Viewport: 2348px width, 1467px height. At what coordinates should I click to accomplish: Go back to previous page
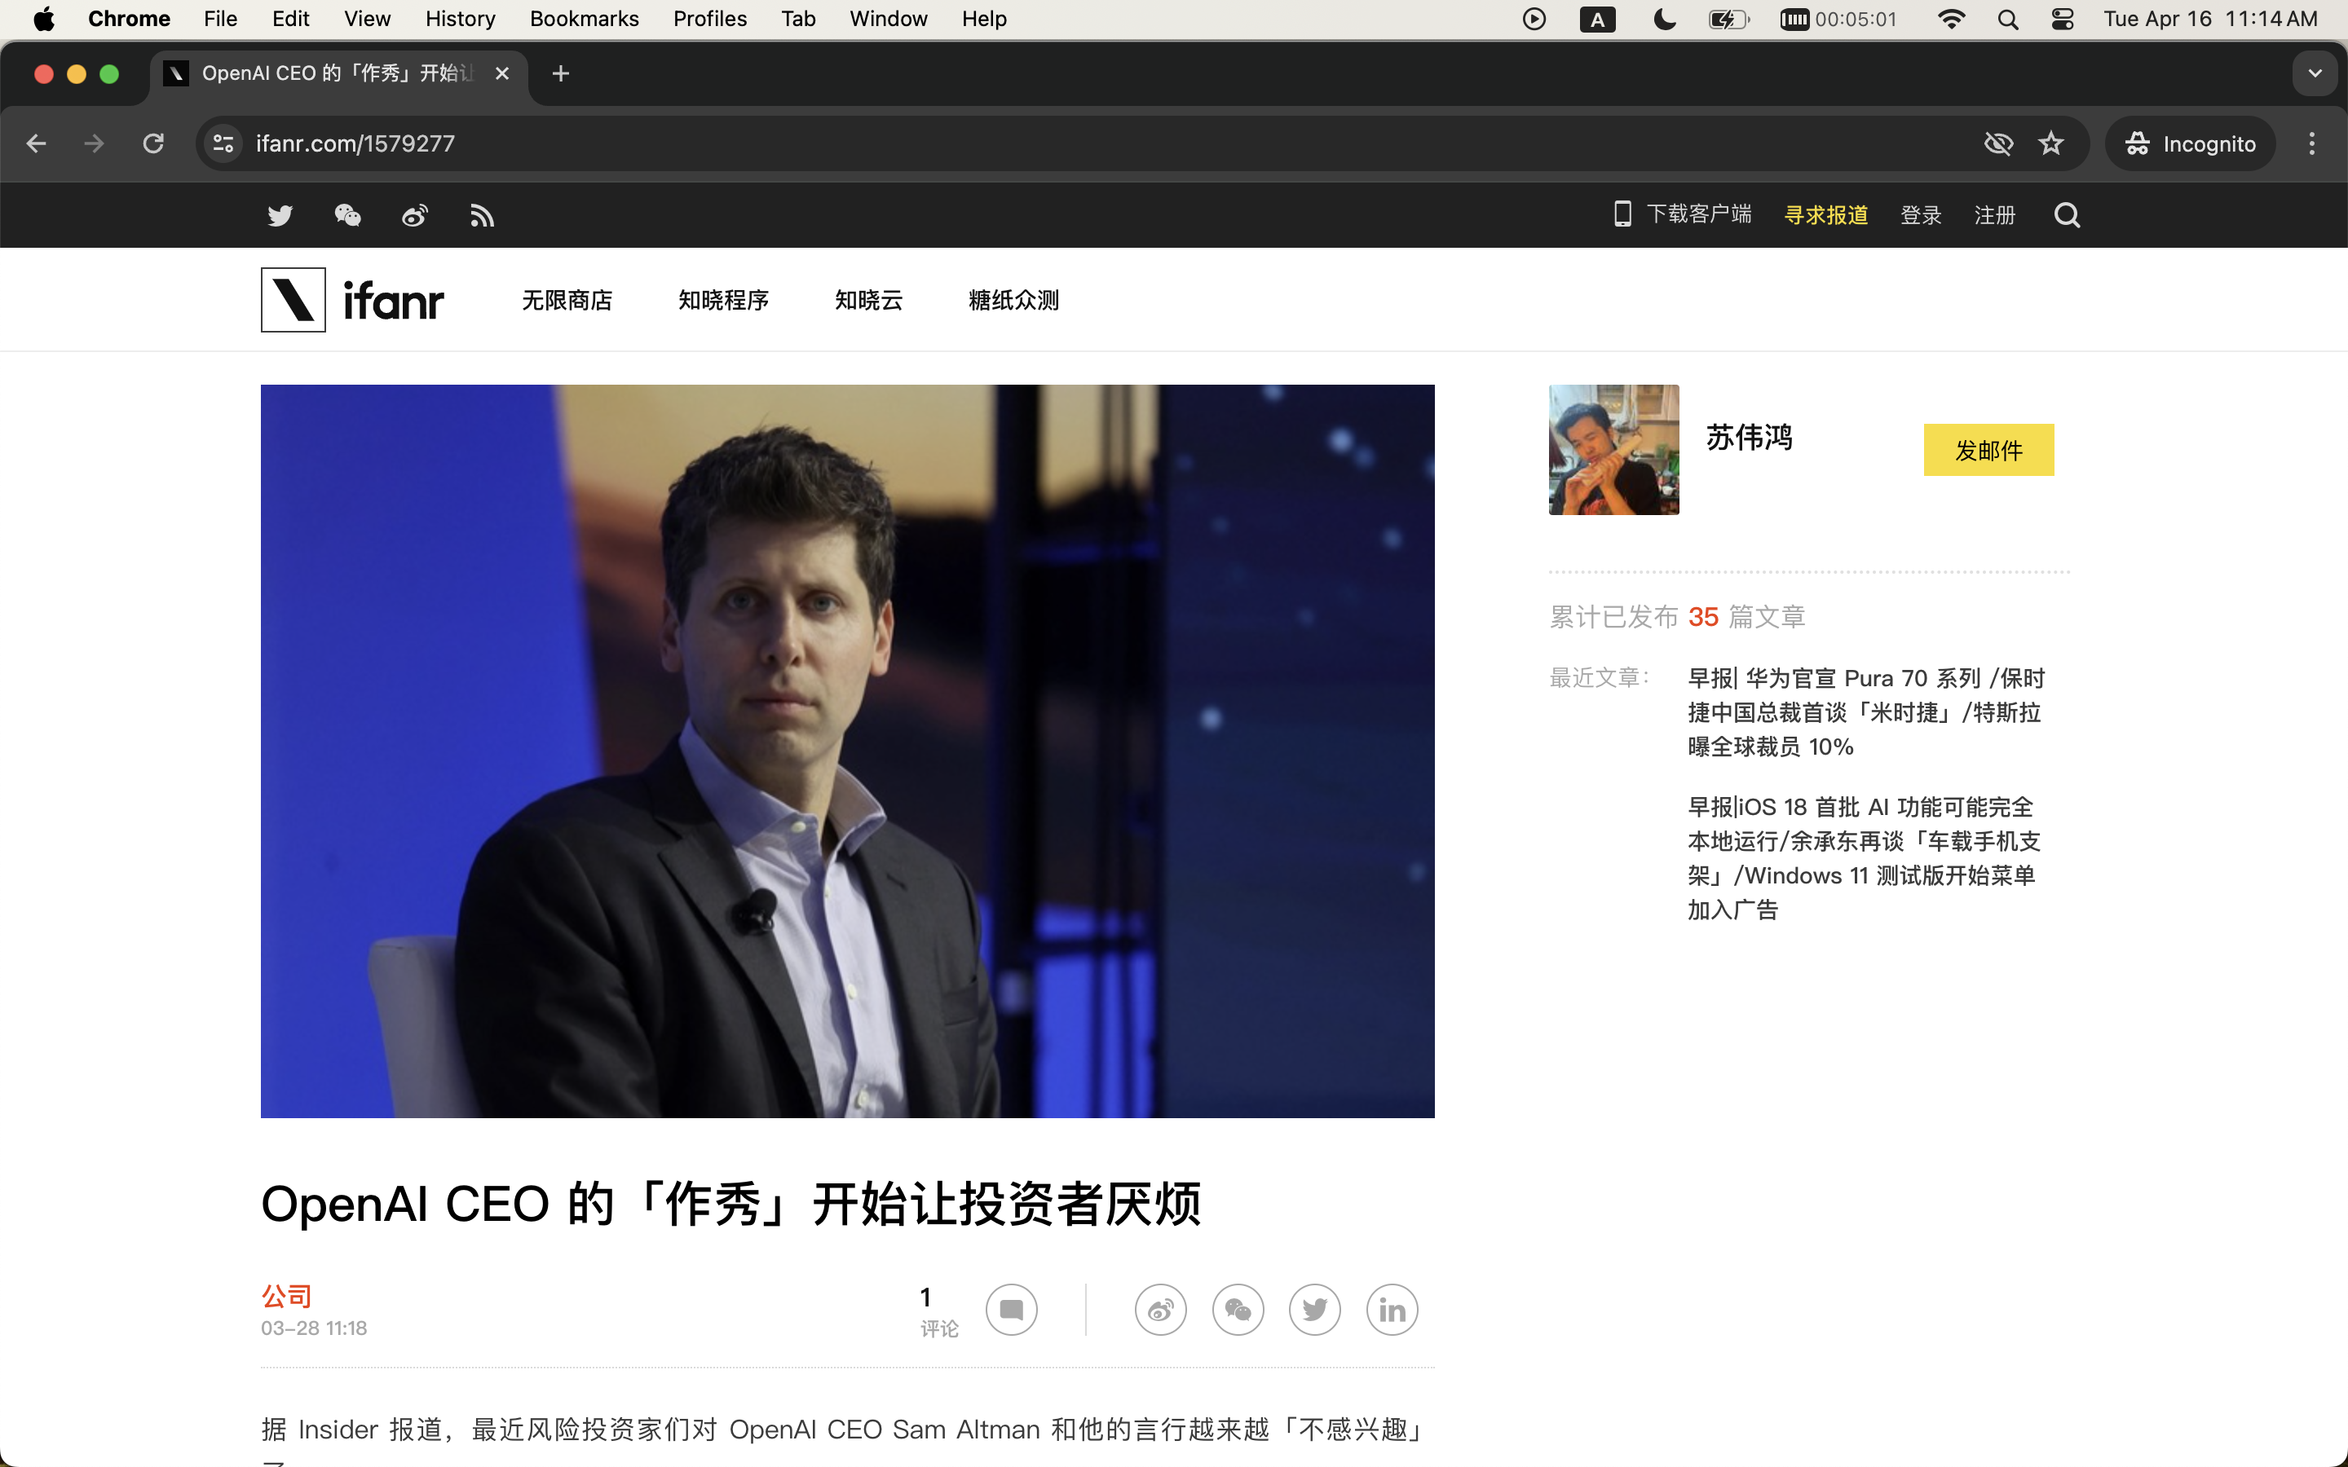pyautogui.click(x=36, y=143)
